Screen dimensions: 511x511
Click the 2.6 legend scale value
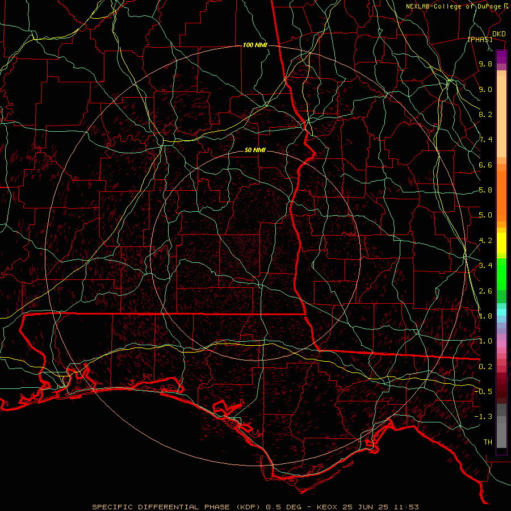tap(485, 291)
